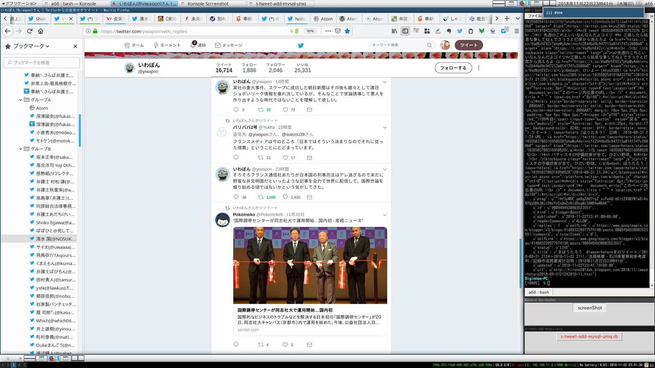This screenshot has height=368, width=655.
Task: Open the @yiwapon profile handle link
Action: click(x=148, y=72)
